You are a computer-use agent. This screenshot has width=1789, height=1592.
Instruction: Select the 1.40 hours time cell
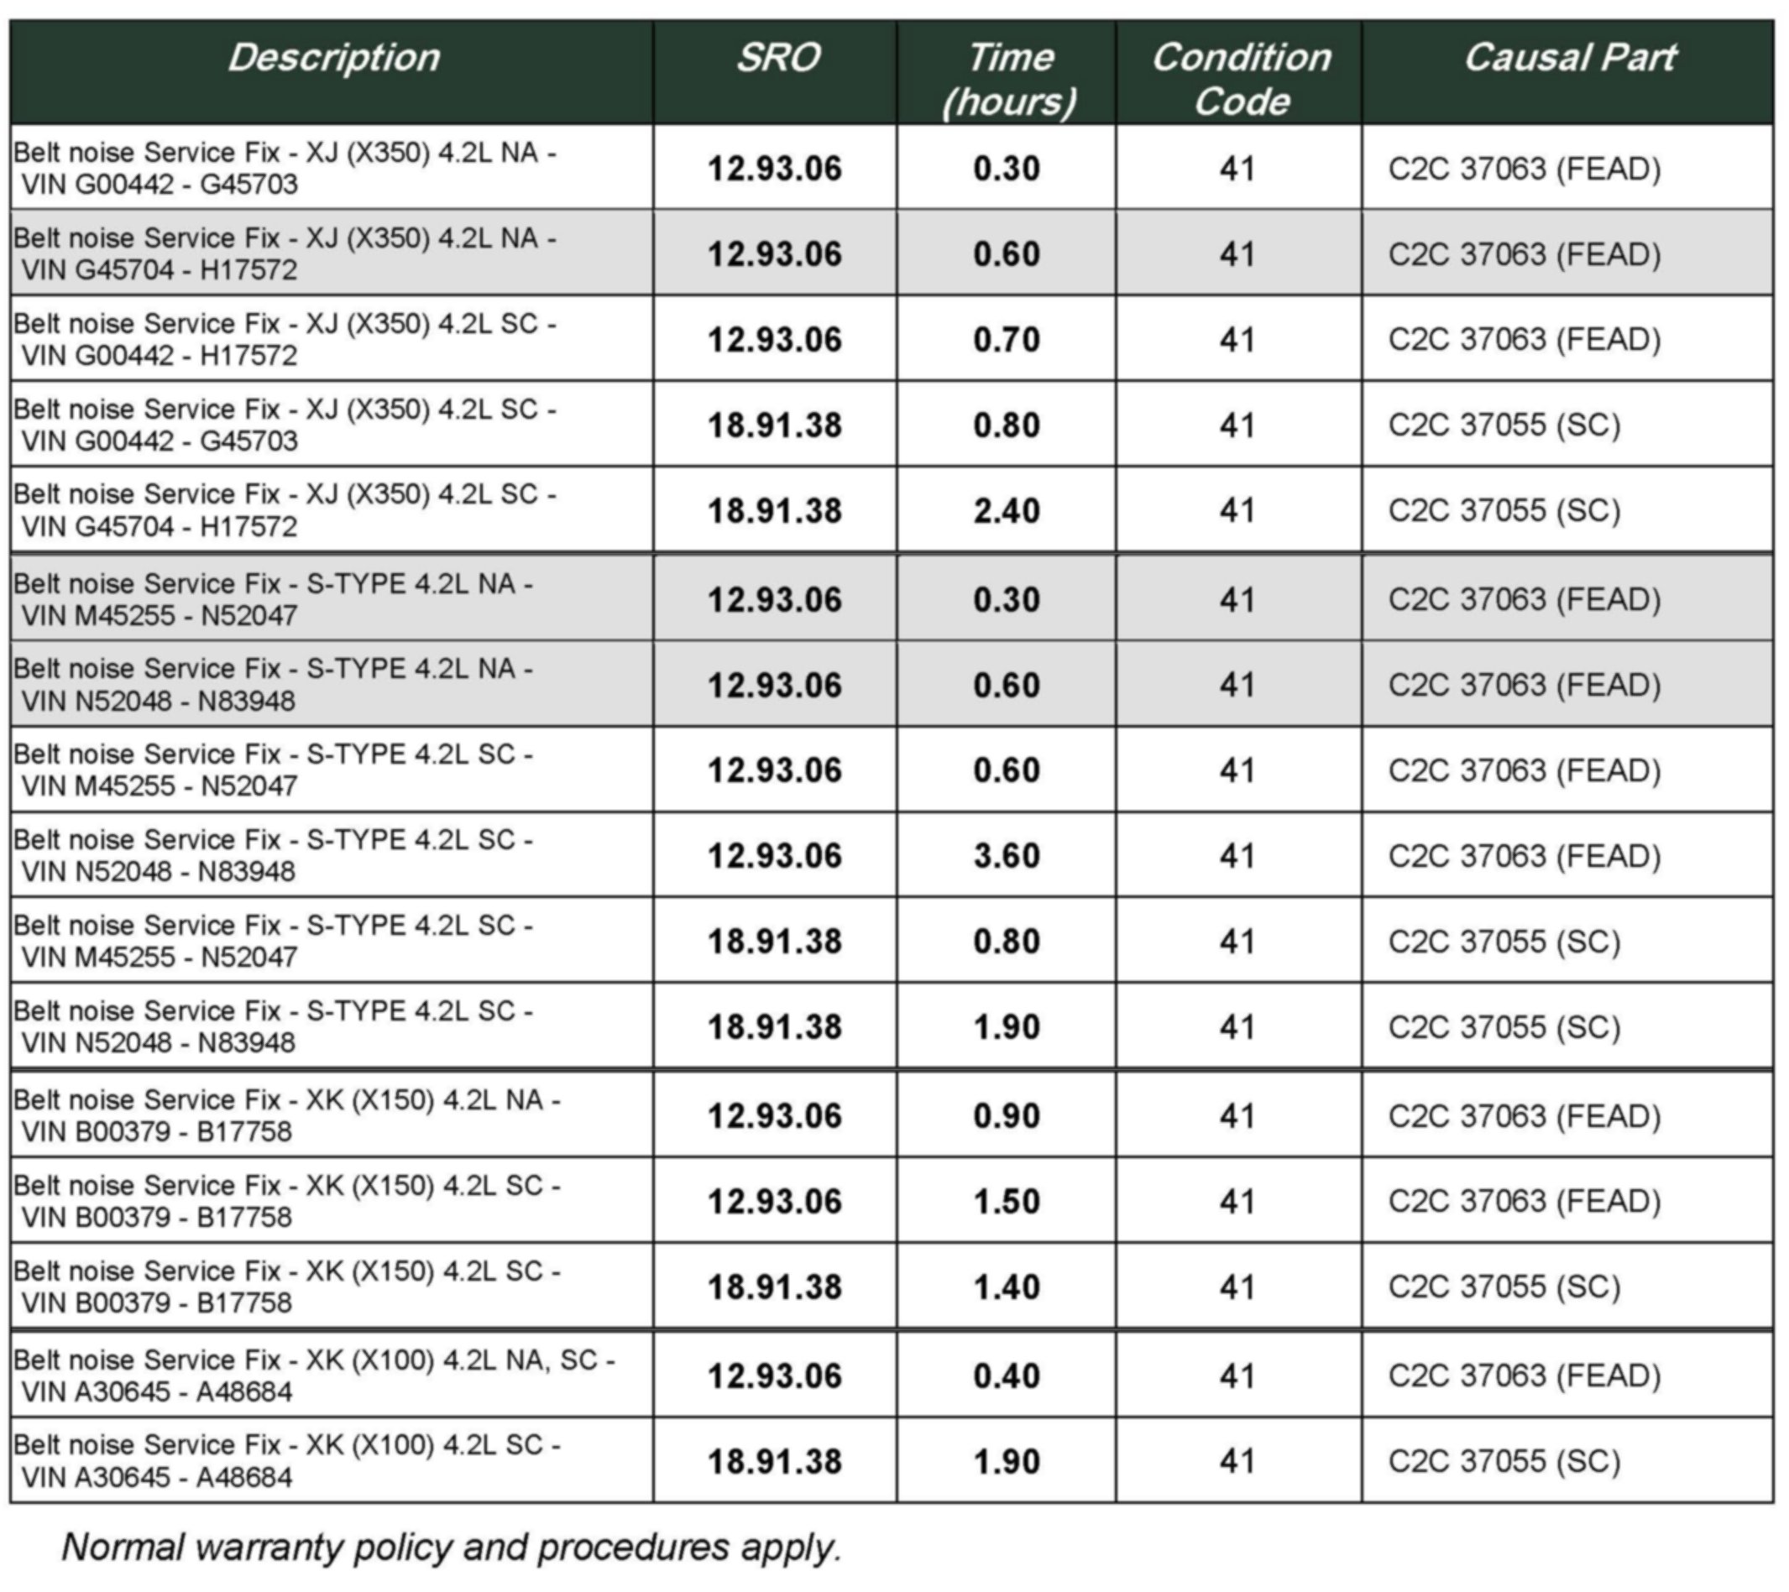point(1007,1287)
